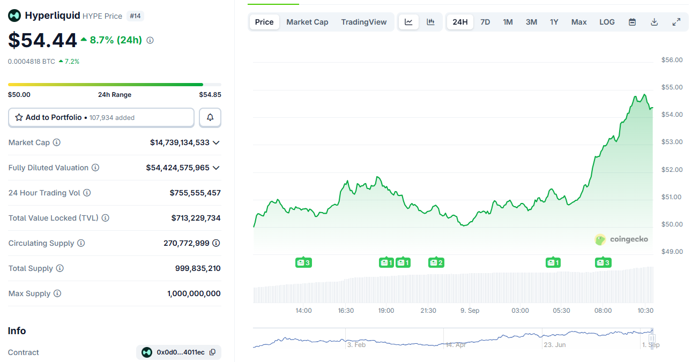The image size is (692, 362).
Task: Open the calendar date picker
Action: (x=632, y=21)
